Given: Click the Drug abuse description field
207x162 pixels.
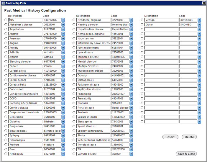Looking at the screenshot, I should coord(25,126).
